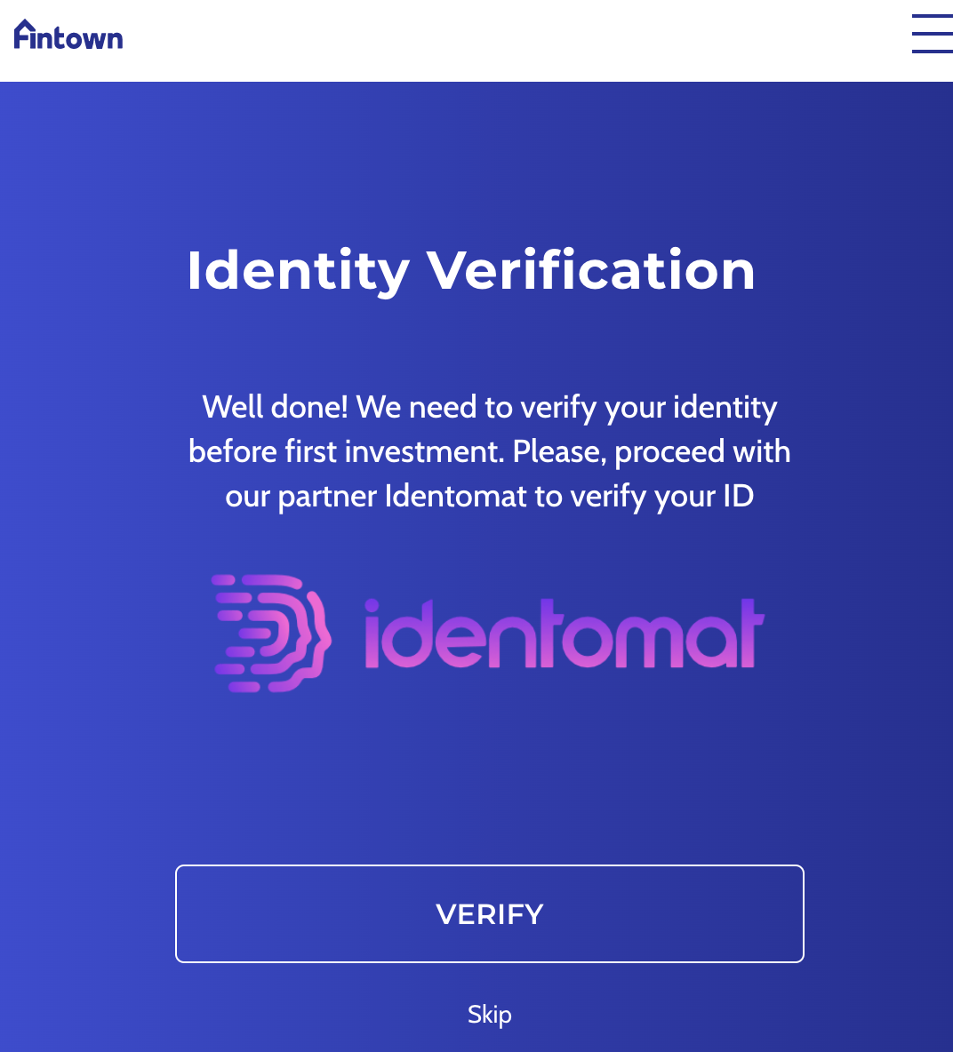Viewport: 953px width, 1052px height.
Task: Click the "first investment" phrase
Action: click(x=394, y=451)
